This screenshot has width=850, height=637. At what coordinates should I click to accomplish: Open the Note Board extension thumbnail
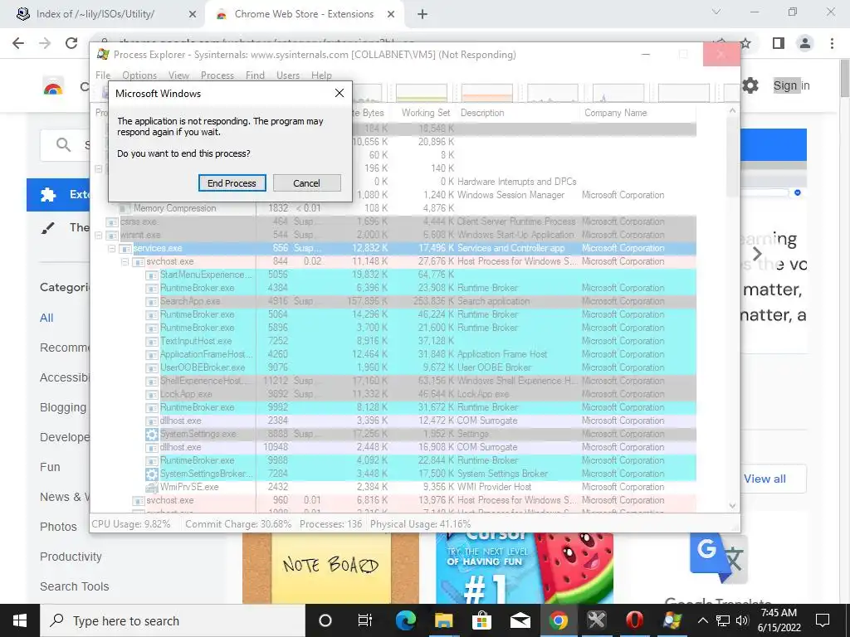tap(330, 567)
